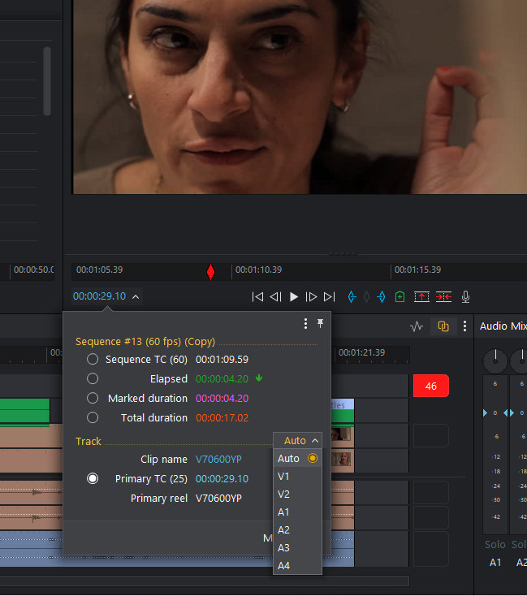527x596 pixels.
Task: Click the red 46 indicator button
Action: [x=431, y=386]
